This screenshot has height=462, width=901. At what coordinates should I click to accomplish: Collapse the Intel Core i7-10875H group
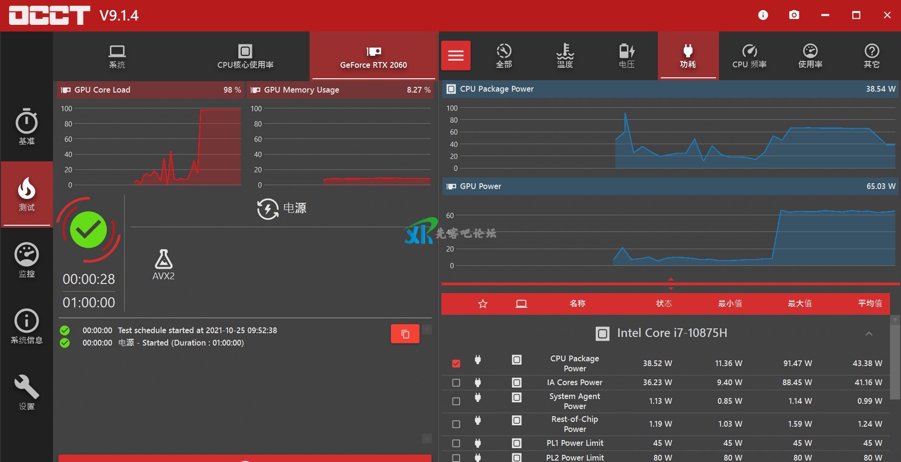click(869, 334)
